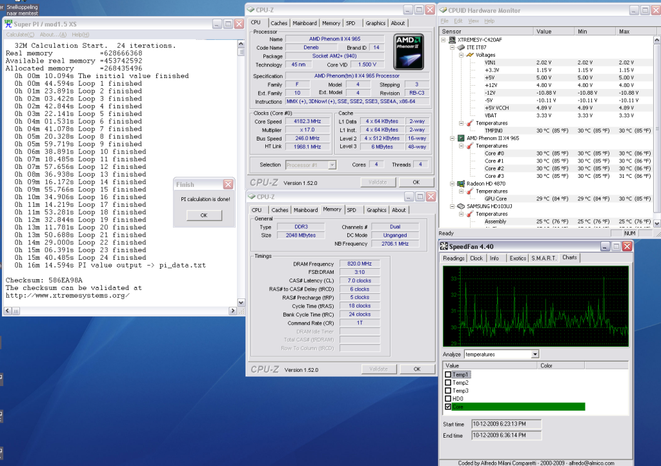Viewport: 661px width, 466px height.
Task: Click OK in the CPU-Z Memory window
Action: (x=416, y=369)
